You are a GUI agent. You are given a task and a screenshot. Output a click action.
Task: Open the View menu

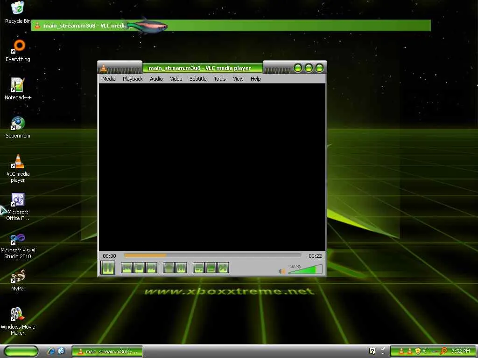click(238, 79)
